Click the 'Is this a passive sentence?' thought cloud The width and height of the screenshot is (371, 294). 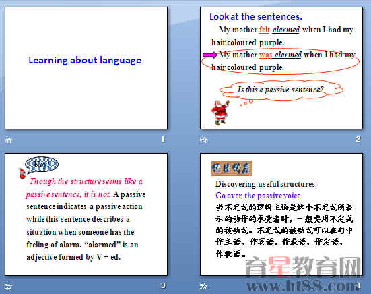click(x=281, y=90)
